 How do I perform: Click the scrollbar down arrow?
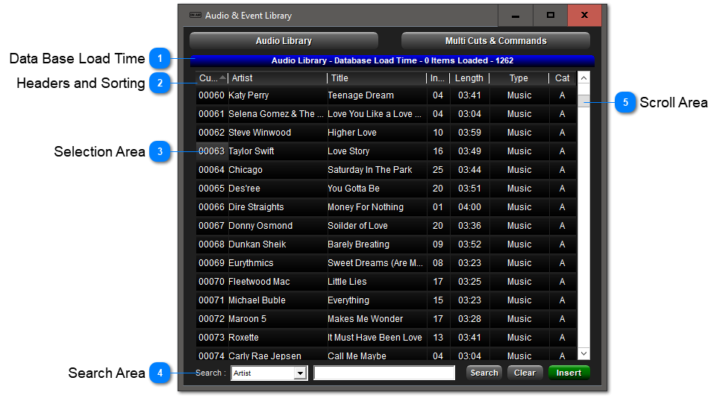(x=583, y=353)
